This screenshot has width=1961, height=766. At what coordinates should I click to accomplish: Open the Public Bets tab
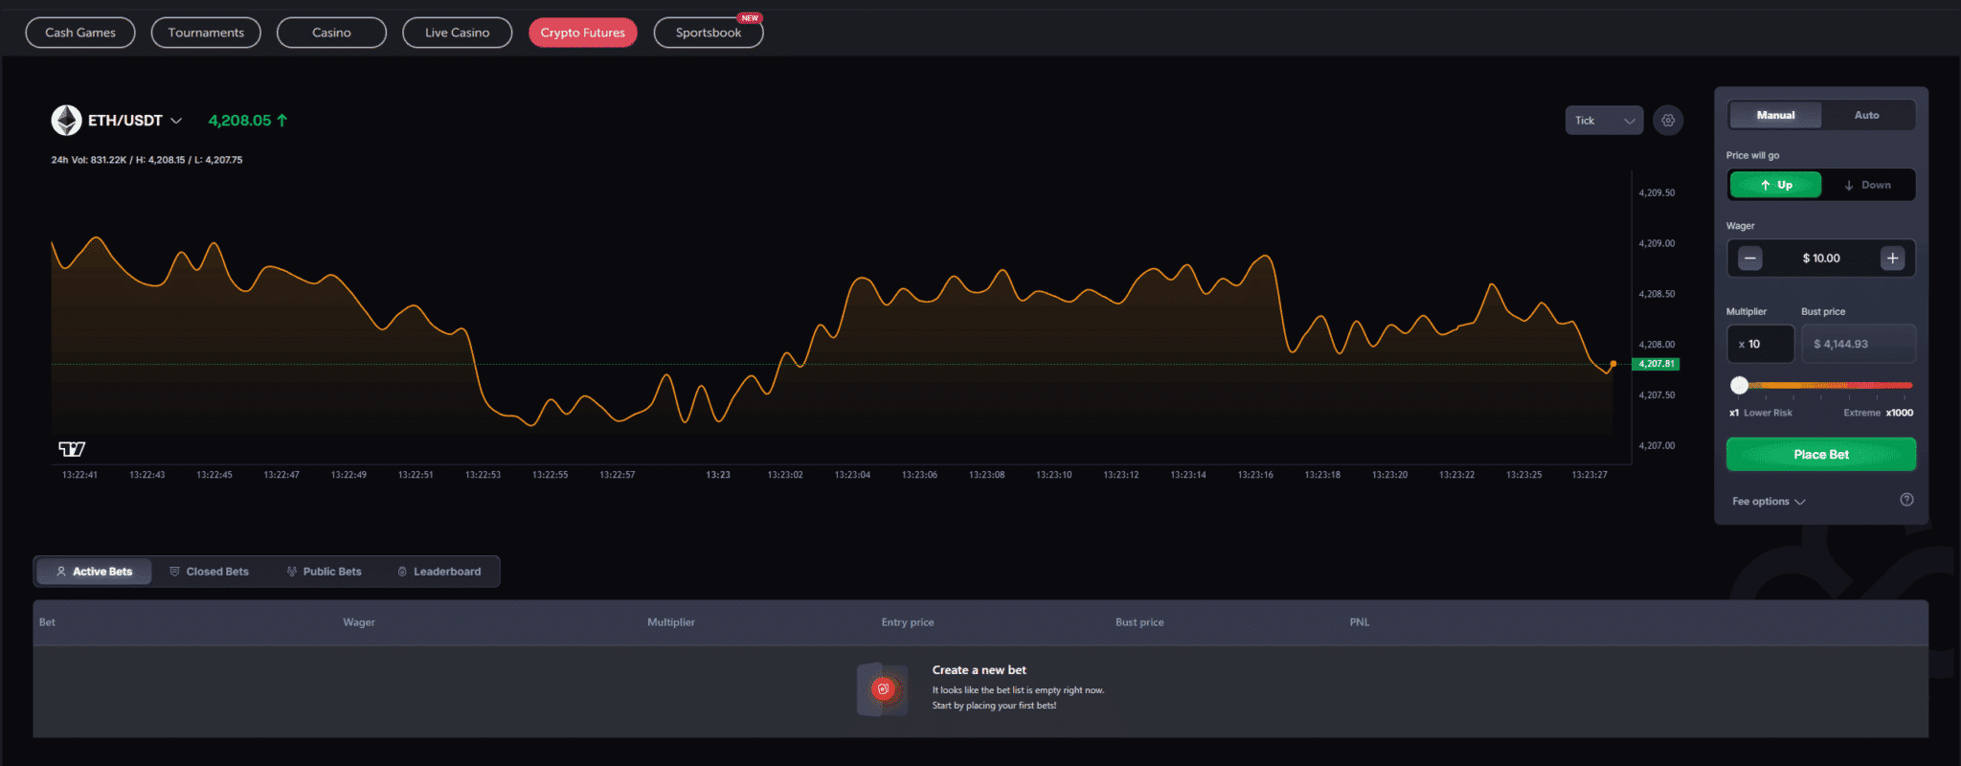coord(324,572)
